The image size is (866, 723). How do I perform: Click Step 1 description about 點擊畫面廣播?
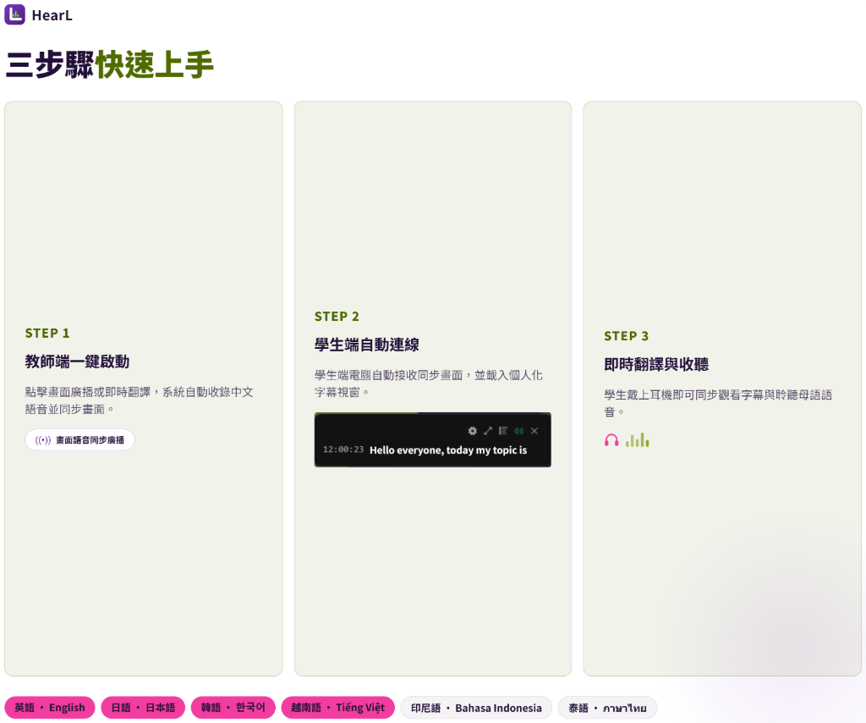click(x=140, y=400)
